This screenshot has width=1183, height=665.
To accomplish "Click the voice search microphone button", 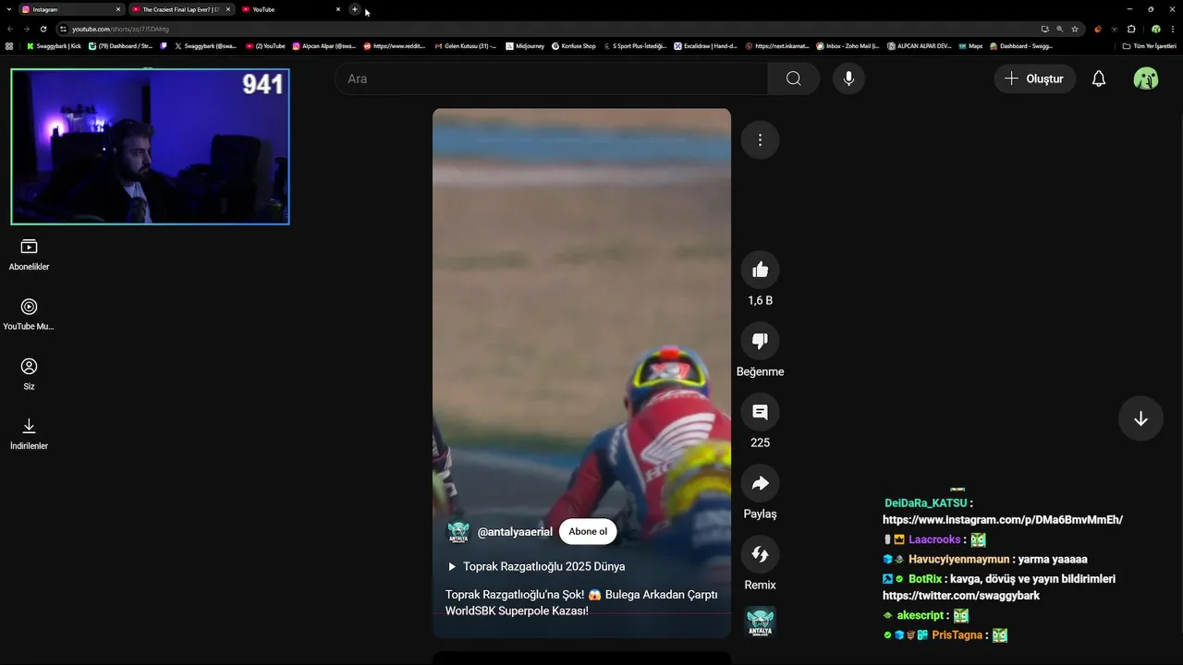I will pos(848,79).
